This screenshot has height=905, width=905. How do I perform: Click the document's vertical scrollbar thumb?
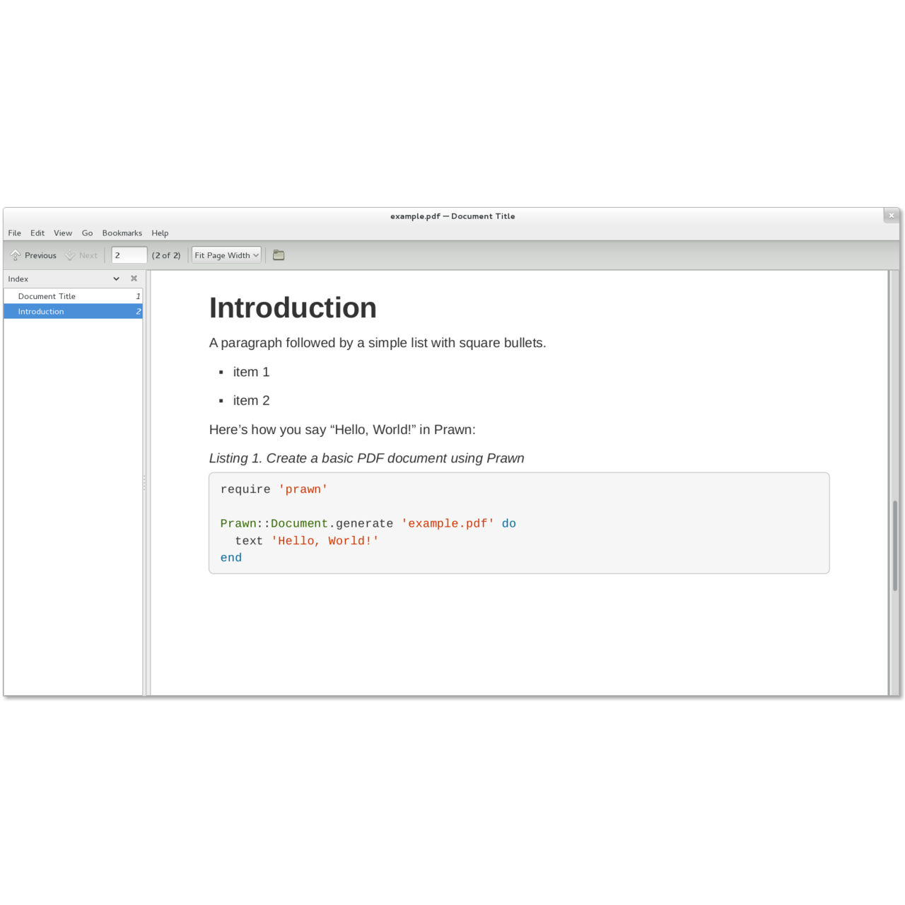(894, 544)
